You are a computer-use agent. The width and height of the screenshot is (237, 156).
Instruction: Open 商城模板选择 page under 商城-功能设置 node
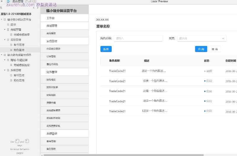(x=22, y=65)
